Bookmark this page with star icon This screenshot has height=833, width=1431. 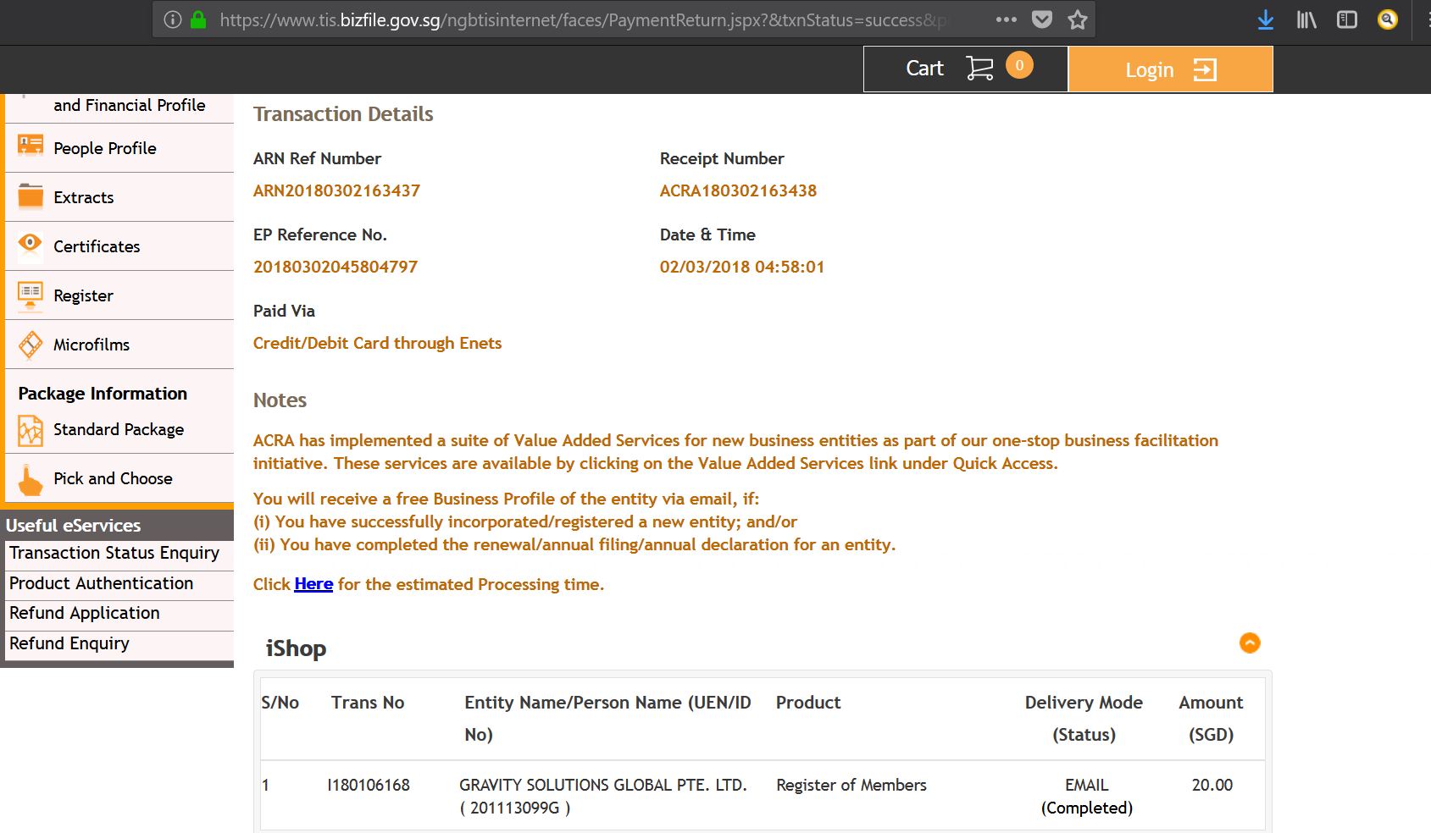[1078, 19]
